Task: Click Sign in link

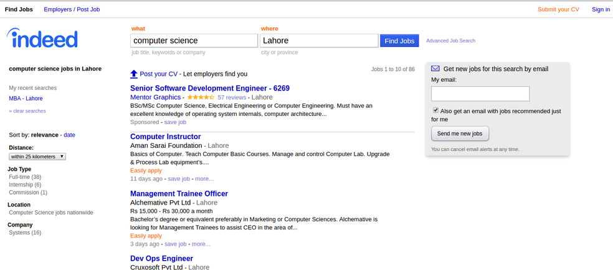Action: (601, 9)
